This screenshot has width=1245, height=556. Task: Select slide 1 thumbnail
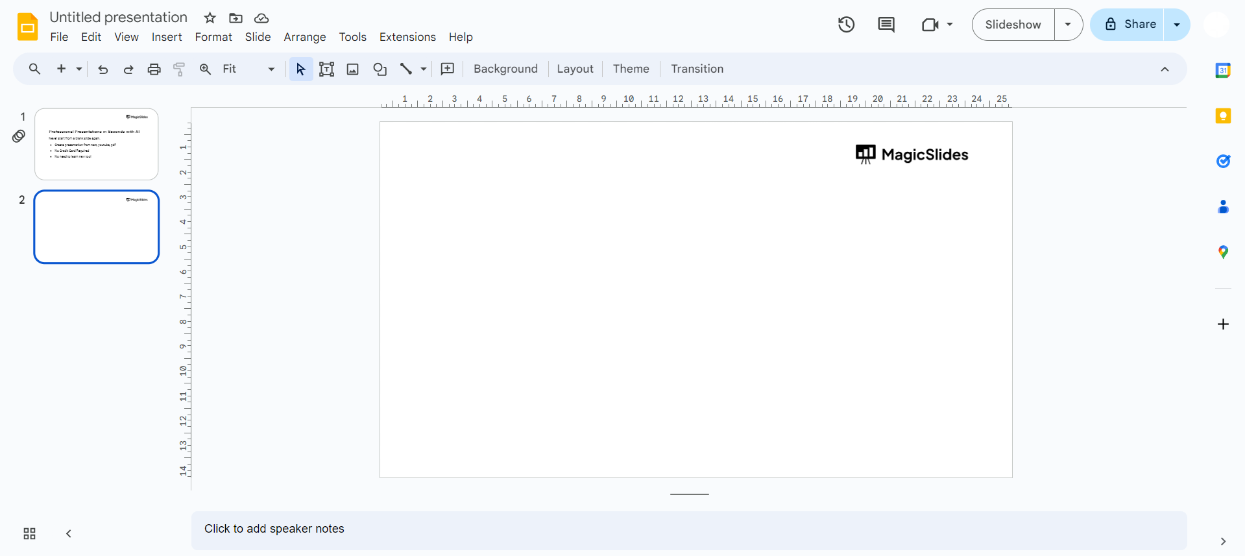(x=97, y=144)
